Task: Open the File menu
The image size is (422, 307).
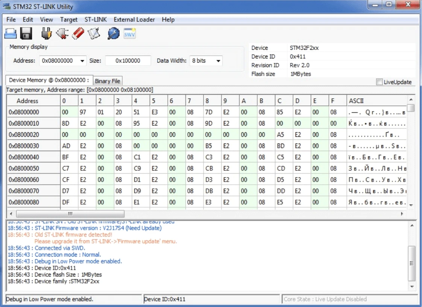Action: (11, 20)
